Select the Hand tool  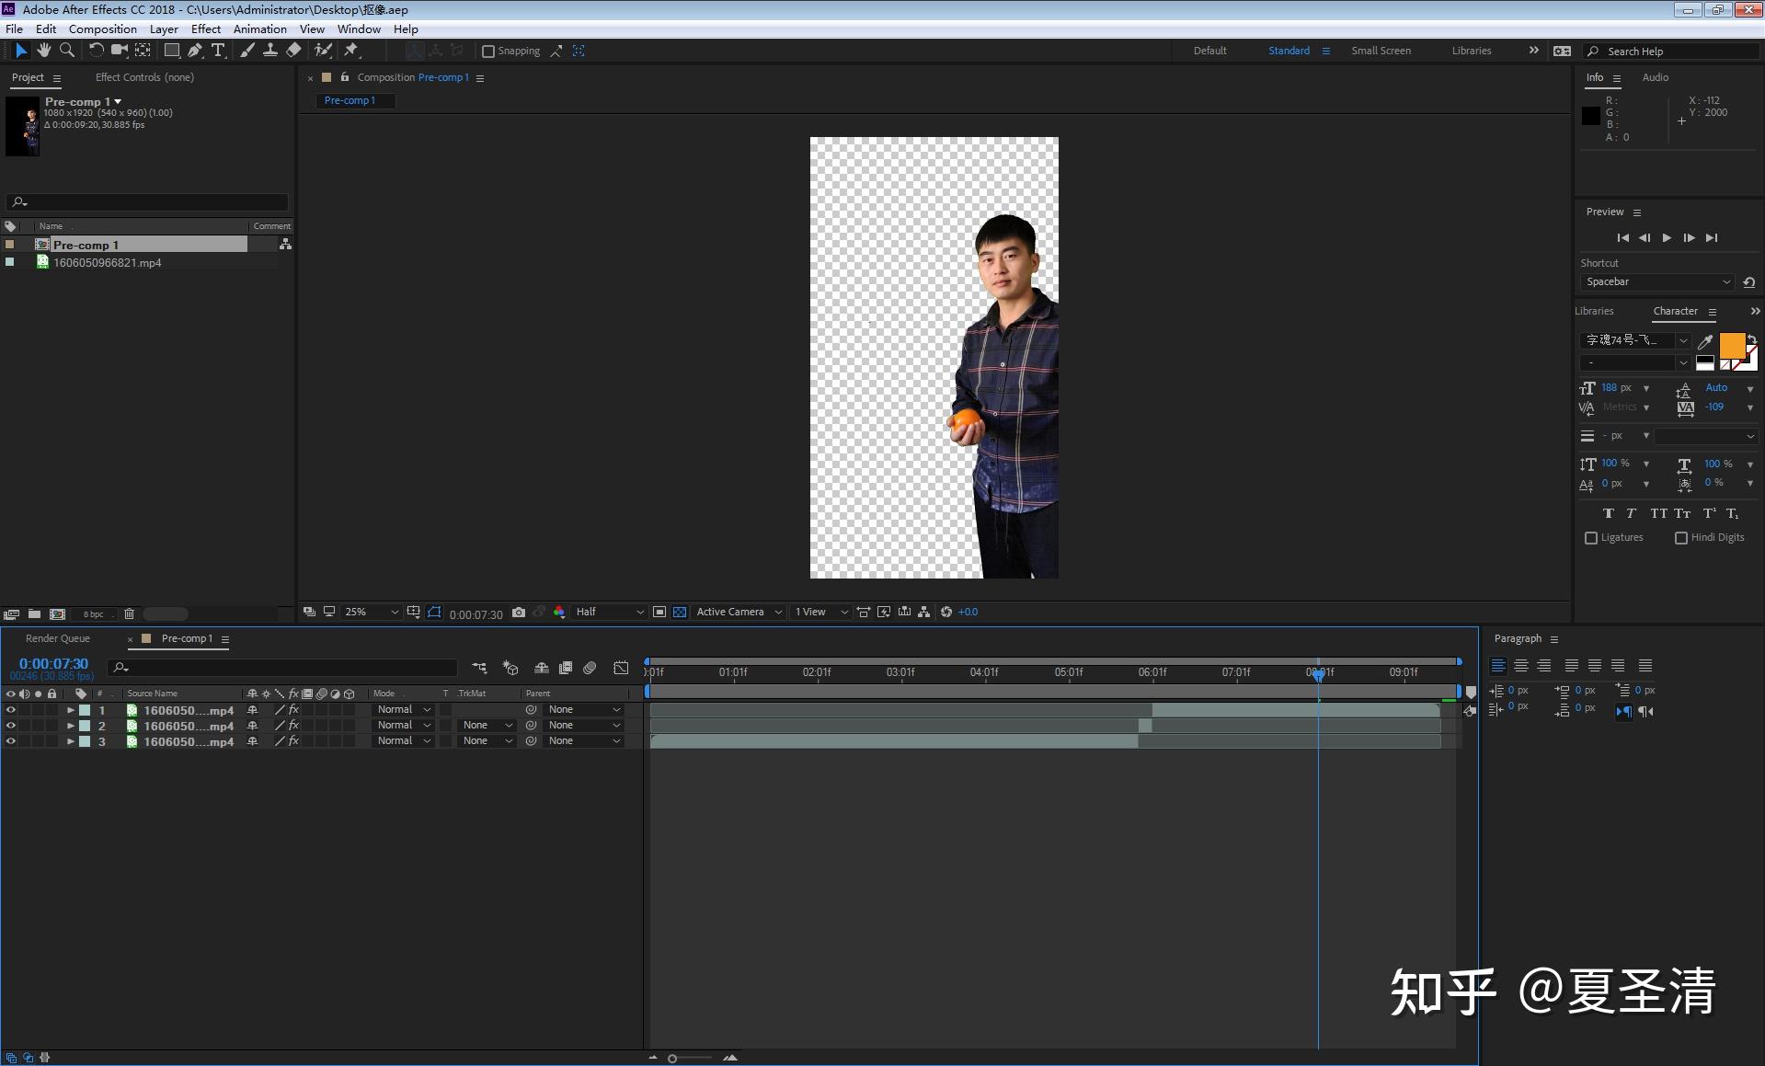tap(43, 51)
